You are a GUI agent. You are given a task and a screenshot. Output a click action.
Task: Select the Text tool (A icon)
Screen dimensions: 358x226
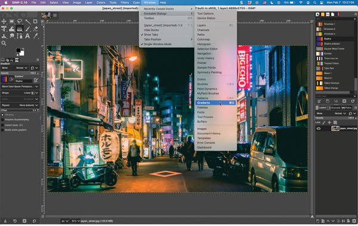click(27, 36)
